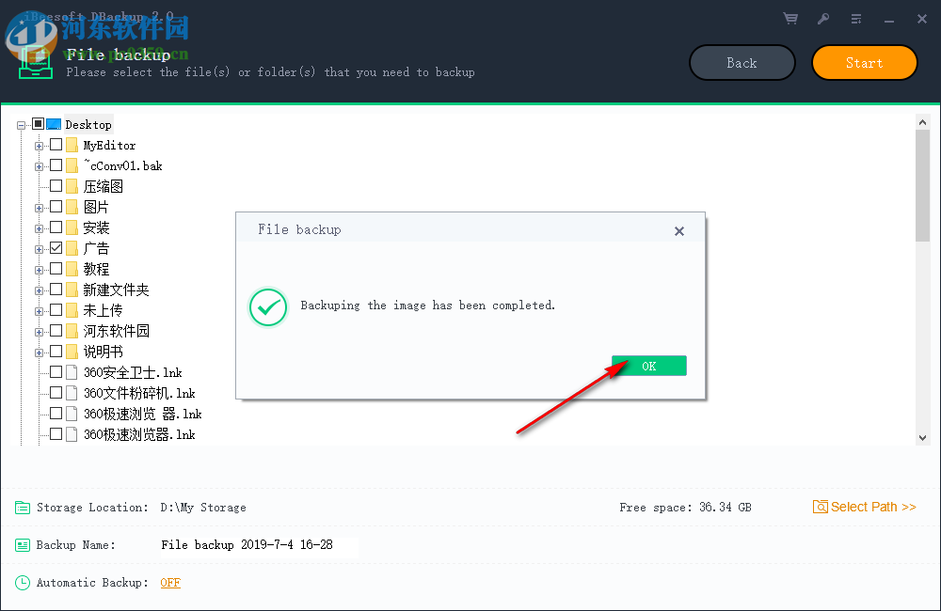Click the Storage Location icon at bottom left
Screen dimensions: 941x611
[x=23, y=507]
